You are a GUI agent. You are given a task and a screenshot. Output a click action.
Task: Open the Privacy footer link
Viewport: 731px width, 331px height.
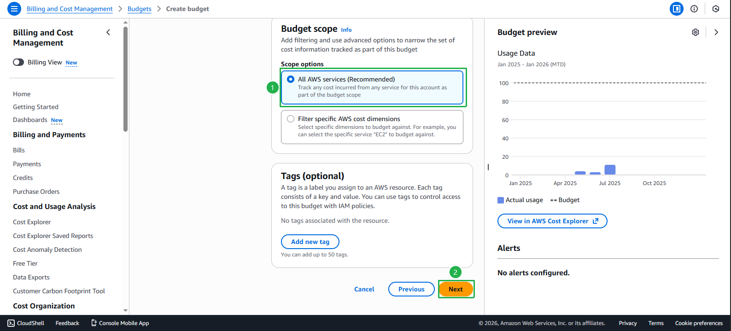point(628,323)
